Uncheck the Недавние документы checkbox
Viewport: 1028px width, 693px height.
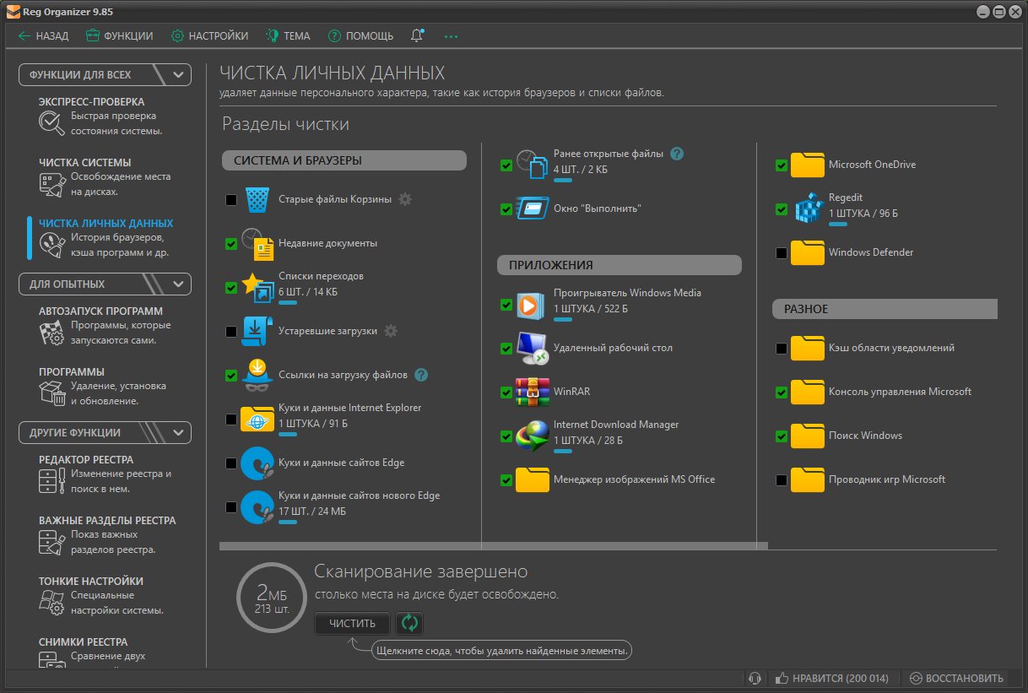click(x=231, y=244)
